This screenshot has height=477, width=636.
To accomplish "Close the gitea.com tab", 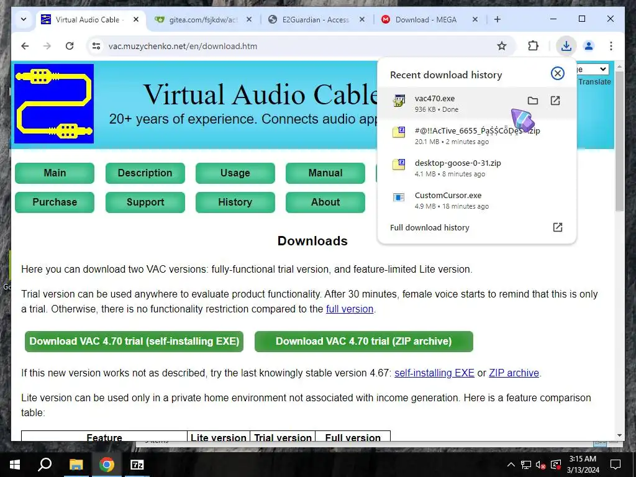I will [249, 19].
